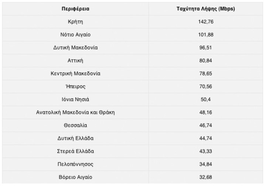Click the Ταχύτητα Λήψης (Mbps) column header
The width and height of the screenshot is (266, 186).
(206, 8)
